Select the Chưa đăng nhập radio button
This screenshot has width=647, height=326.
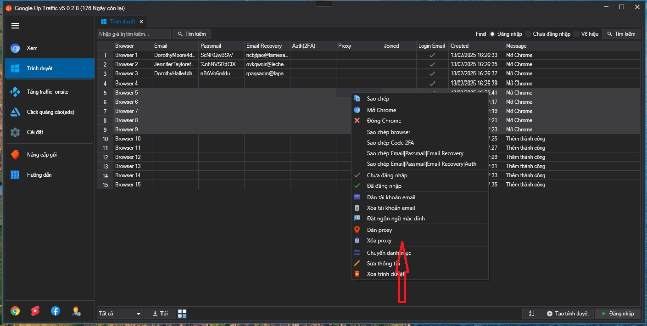pyautogui.click(x=529, y=34)
